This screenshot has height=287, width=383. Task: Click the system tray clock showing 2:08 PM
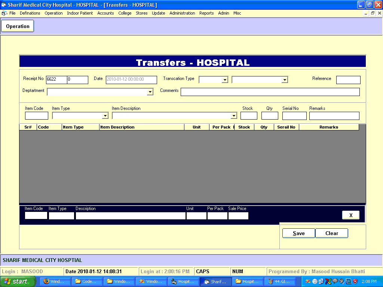point(369,281)
